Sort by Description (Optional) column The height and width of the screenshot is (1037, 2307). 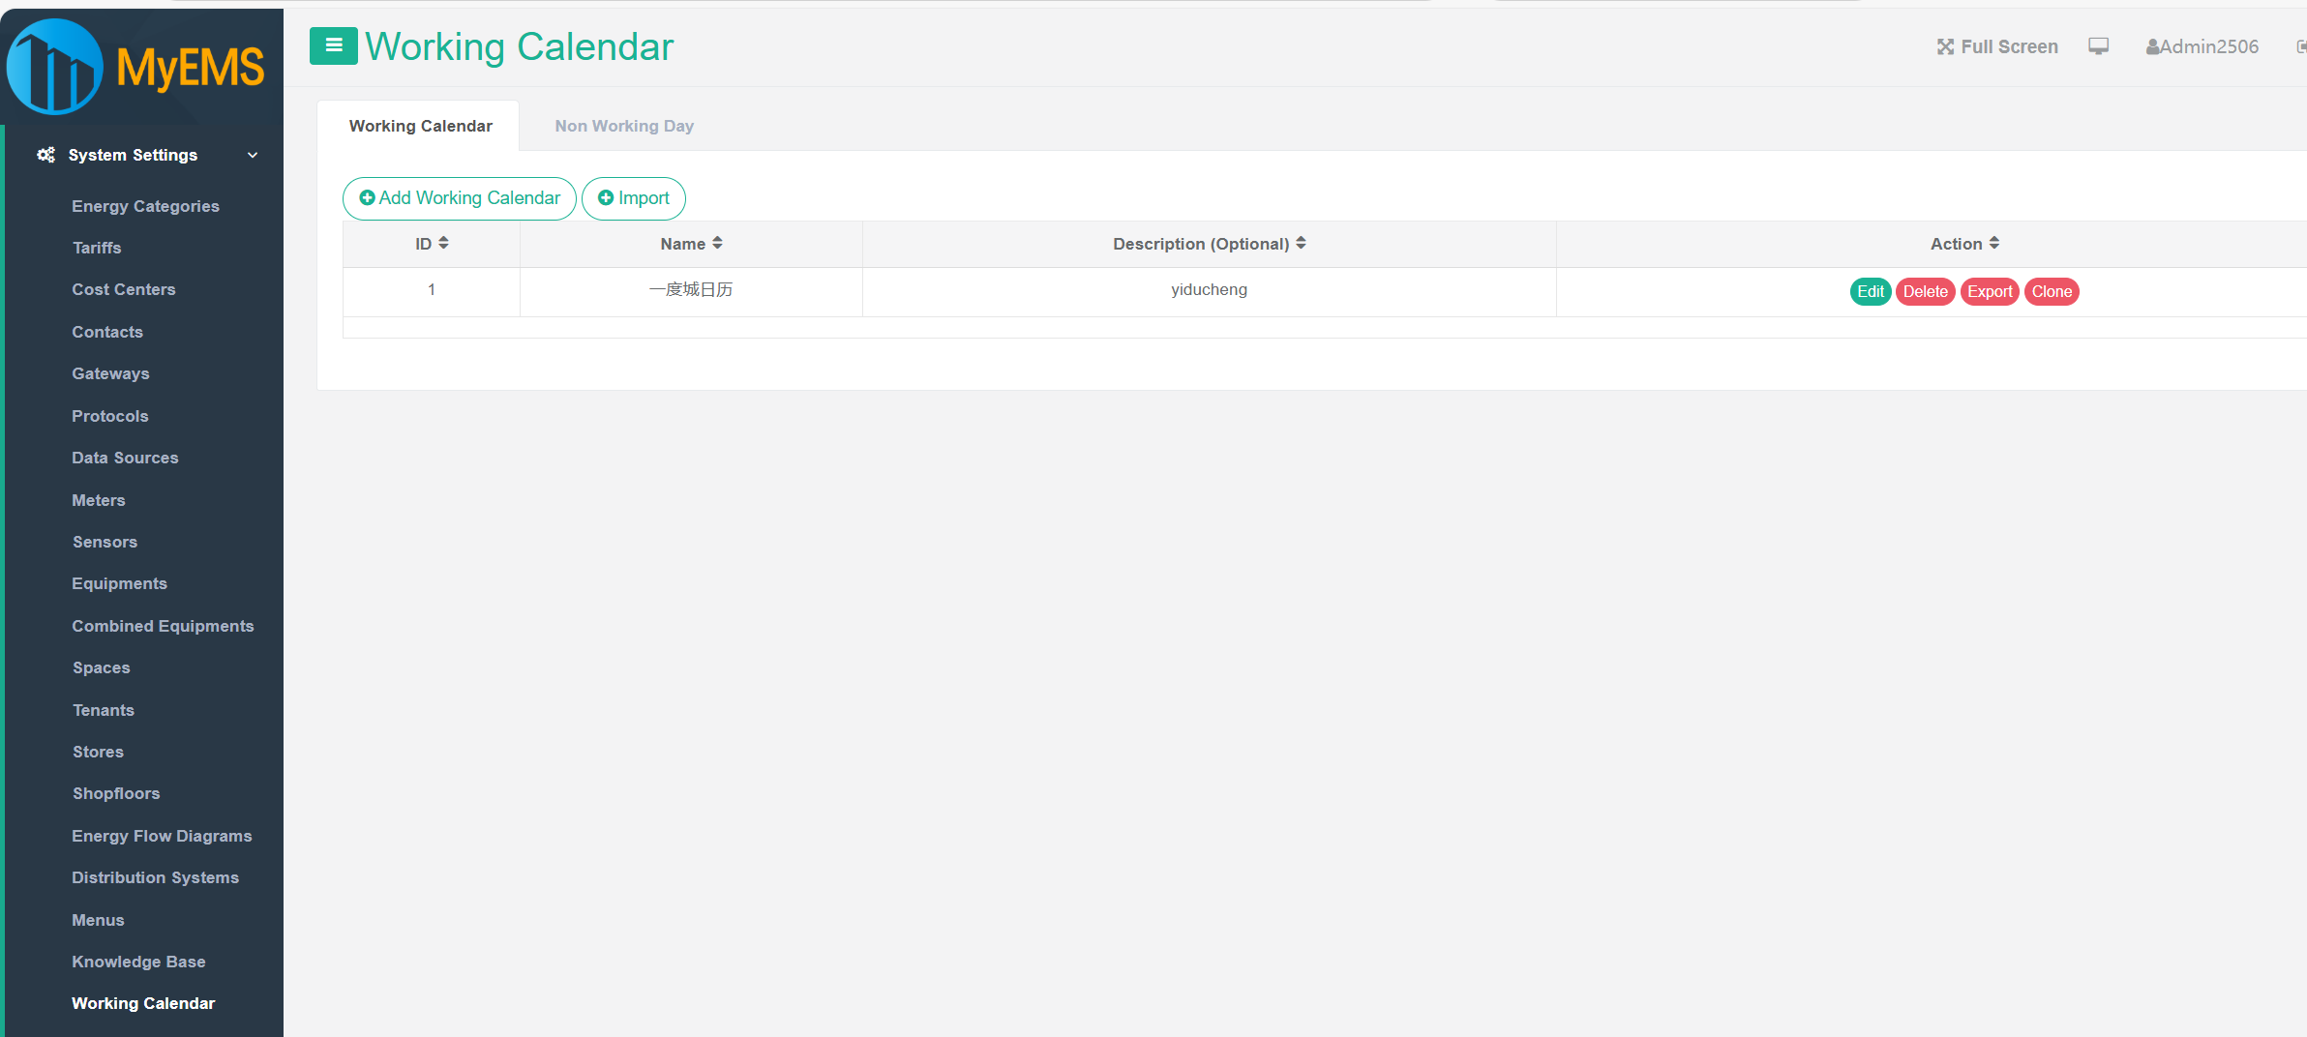click(x=1301, y=243)
